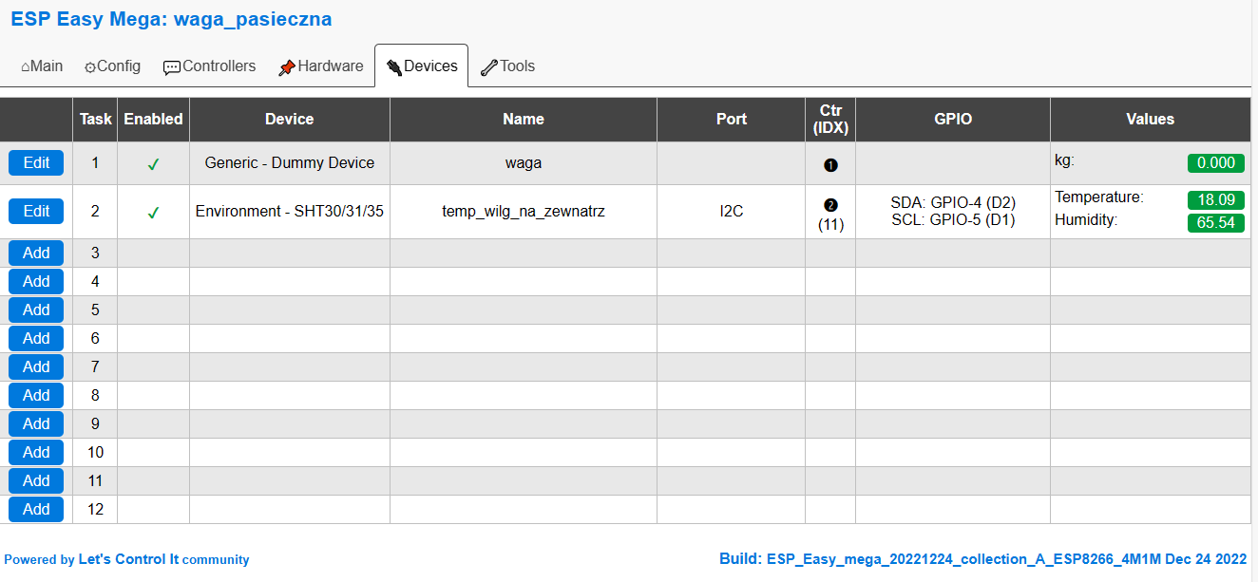
Task: Click the SDA: GPIO-4 (D2) text
Action: point(953,202)
